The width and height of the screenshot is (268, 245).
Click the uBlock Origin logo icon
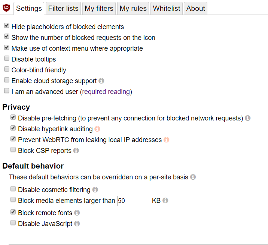[x=6, y=7]
